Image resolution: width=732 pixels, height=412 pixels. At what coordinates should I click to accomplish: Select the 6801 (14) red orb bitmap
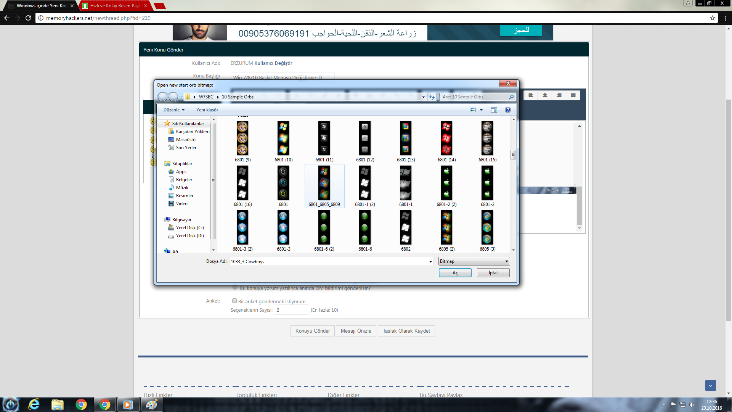446,142
